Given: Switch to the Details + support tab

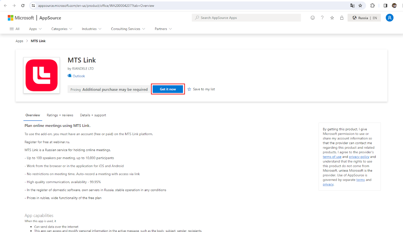Looking at the screenshot, I should tap(93, 115).
